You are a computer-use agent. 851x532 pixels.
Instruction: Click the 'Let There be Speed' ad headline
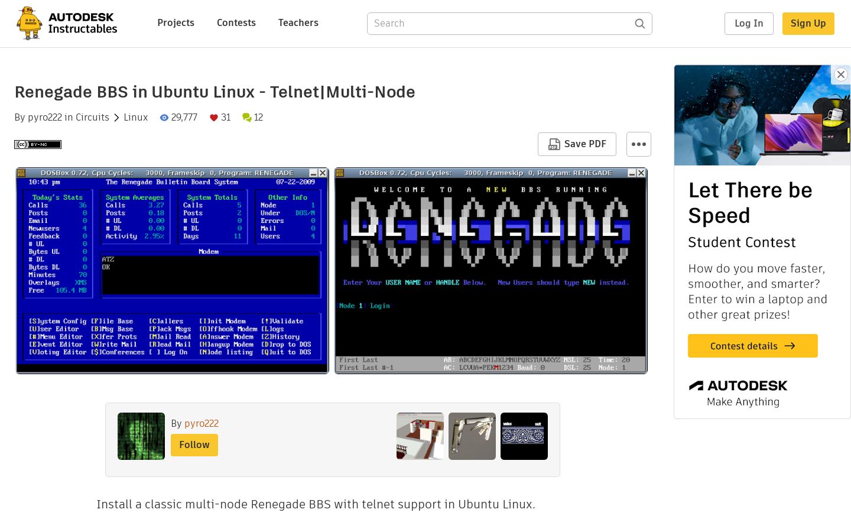[x=751, y=203]
